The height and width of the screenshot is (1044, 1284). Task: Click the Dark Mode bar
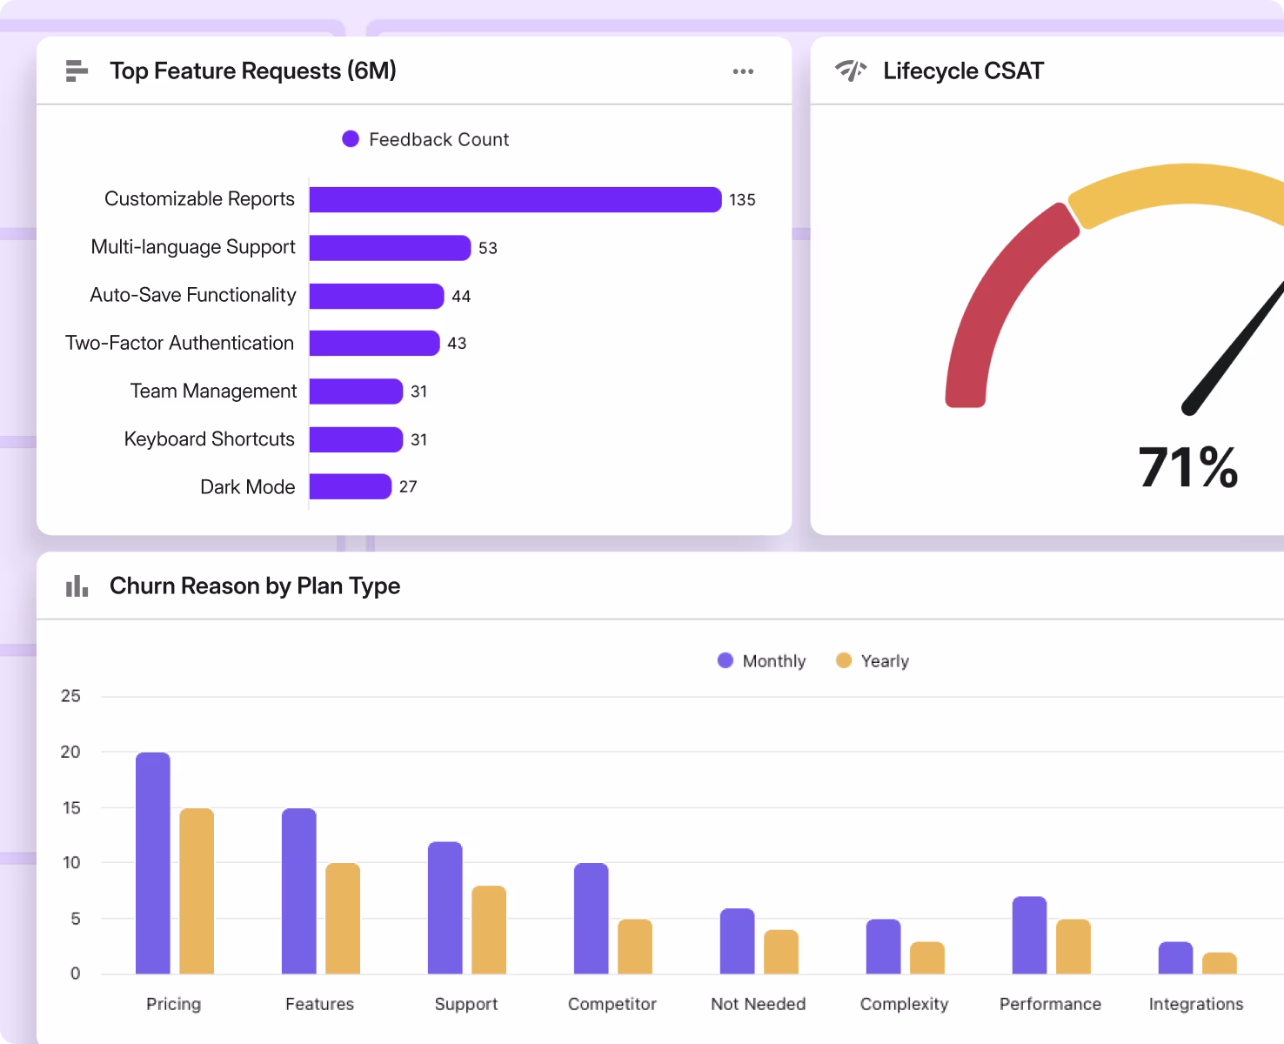351,486
